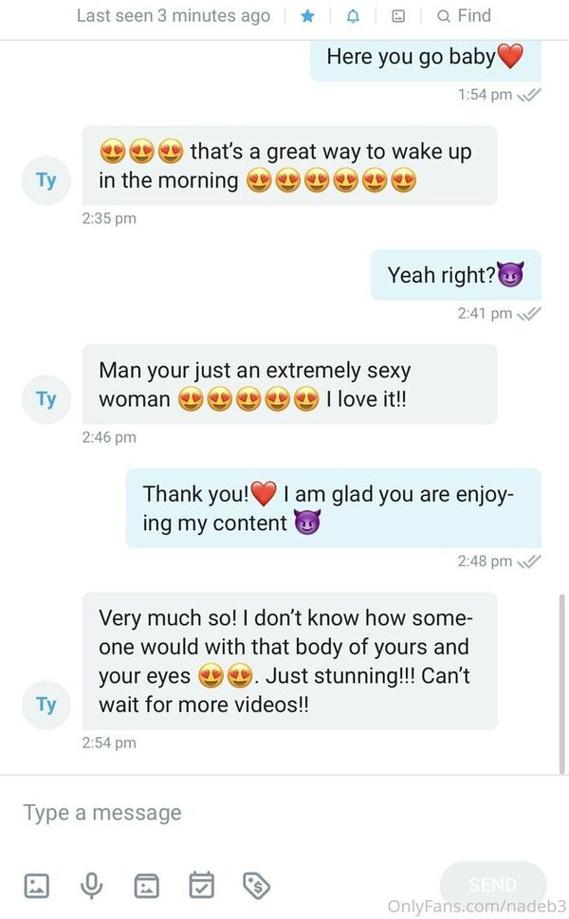Click the chat scrollbar thumb
Viewport: 569px width, 919px height.
tap(562, 684)
